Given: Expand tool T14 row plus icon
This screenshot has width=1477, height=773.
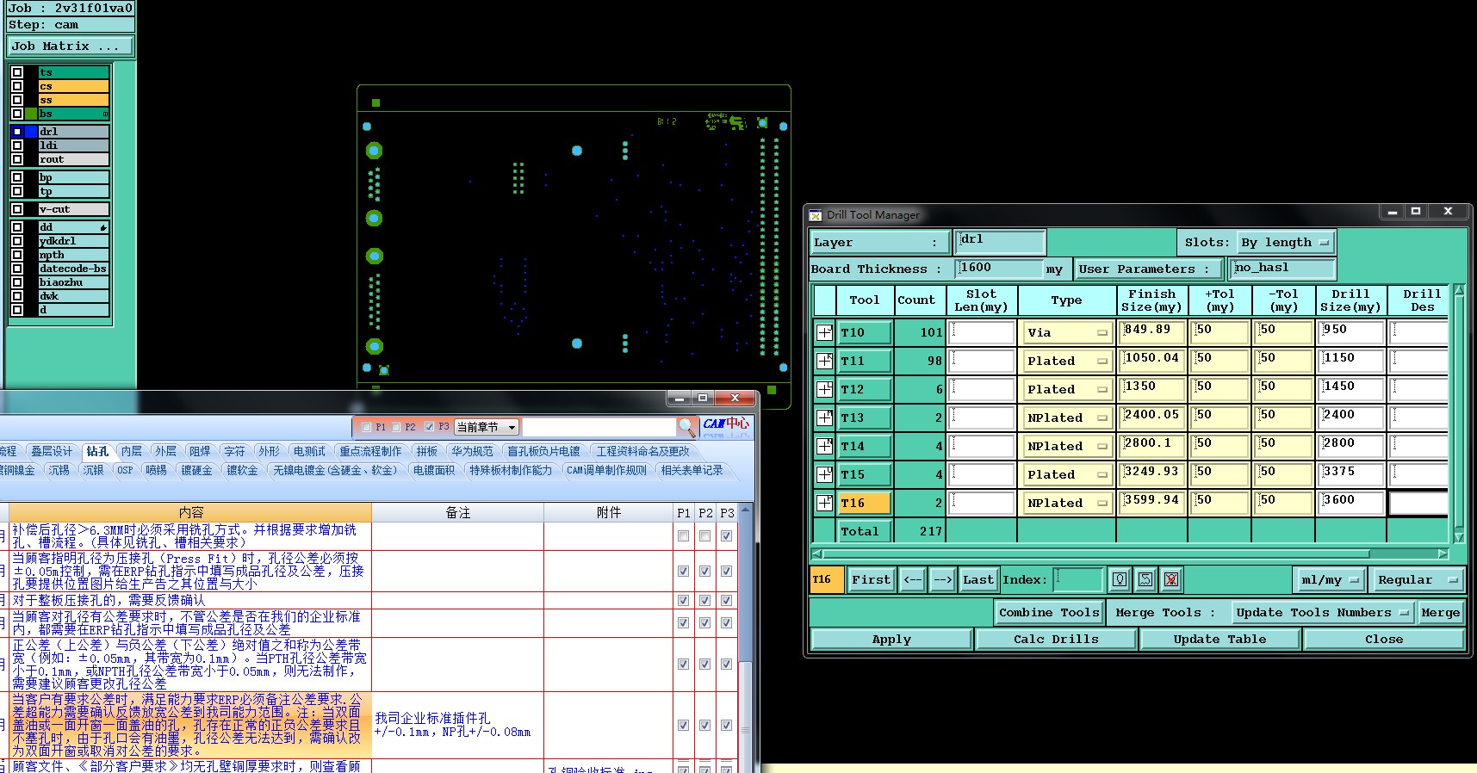Looking at the screenshot, I should tap(824, 446).
